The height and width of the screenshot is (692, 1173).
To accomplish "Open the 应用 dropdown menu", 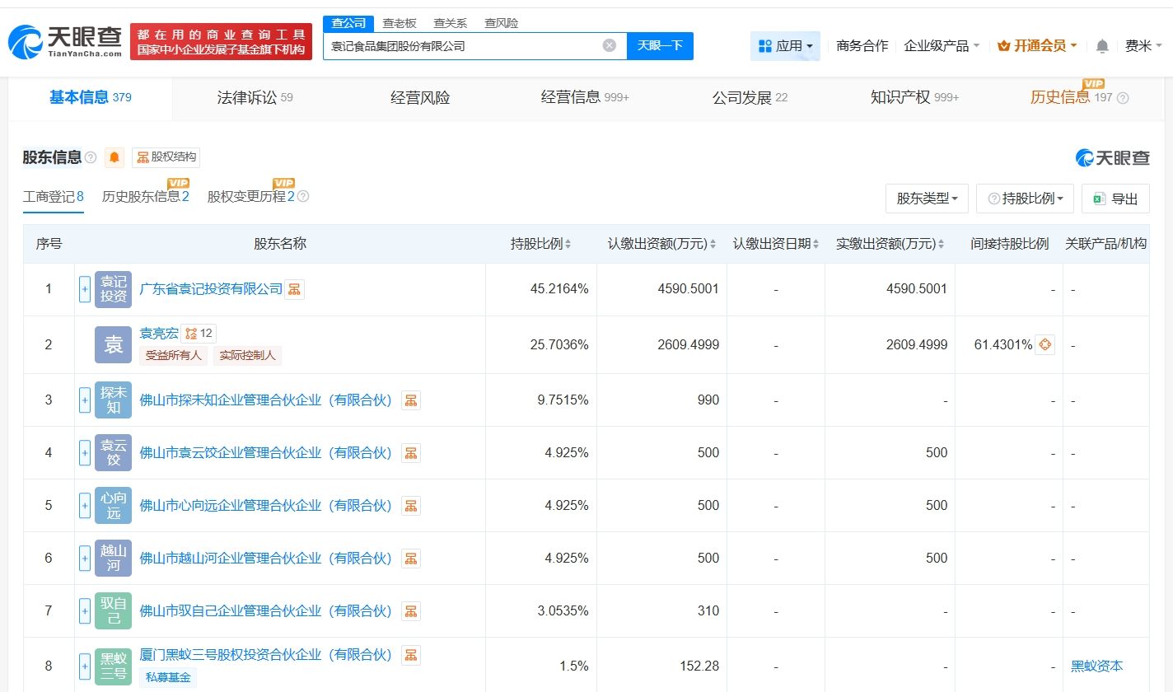I will tap(785, 46).
